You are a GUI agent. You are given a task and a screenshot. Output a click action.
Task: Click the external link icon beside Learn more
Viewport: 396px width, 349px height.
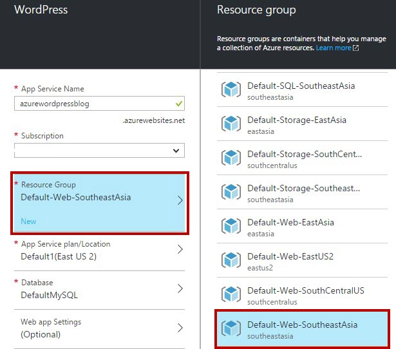click(x=355, y=48)
